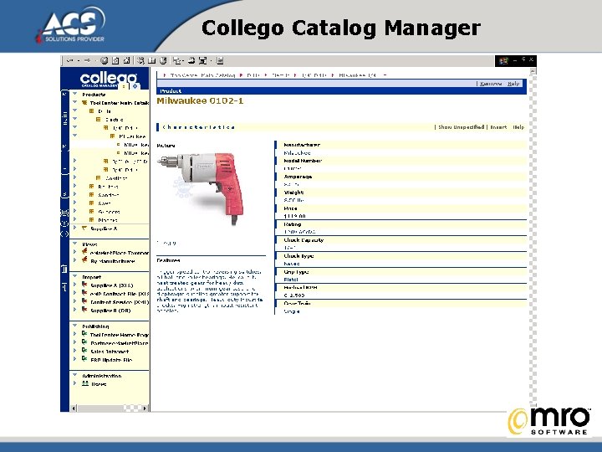This screenshot has width=602, height=452.
Task: Click the Supplier B (DB) import flag icon
Action: point(84,310)
